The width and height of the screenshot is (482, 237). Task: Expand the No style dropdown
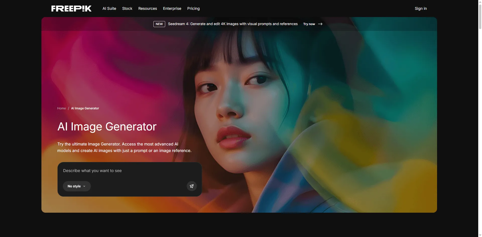77,186
